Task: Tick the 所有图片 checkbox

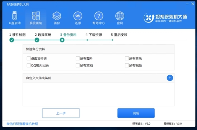Action: coord(78,58)
